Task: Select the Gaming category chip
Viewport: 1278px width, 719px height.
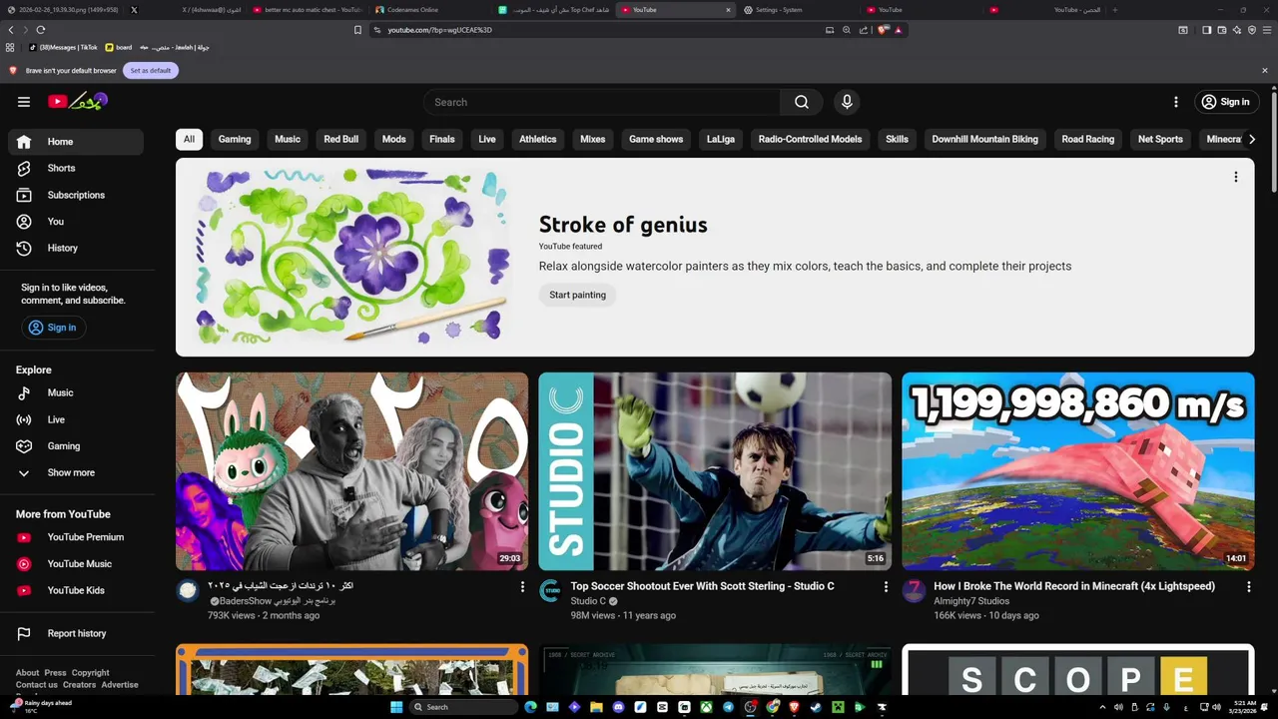Action: click(x=235, y=140)
